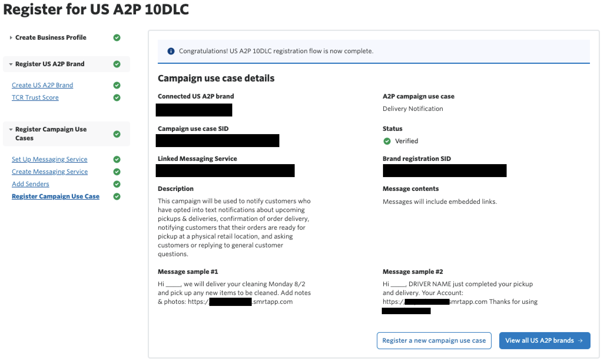Screen dimensions: 607x363
Task: Open the Add Senders step
Action: [30, 184]
